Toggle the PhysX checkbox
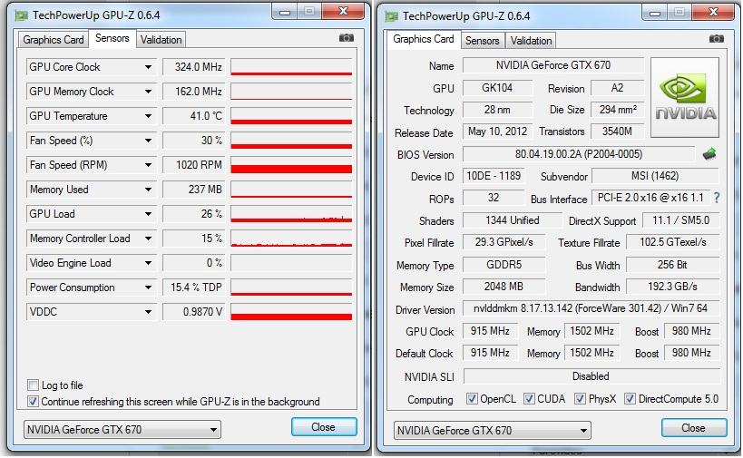 [580, 398]
